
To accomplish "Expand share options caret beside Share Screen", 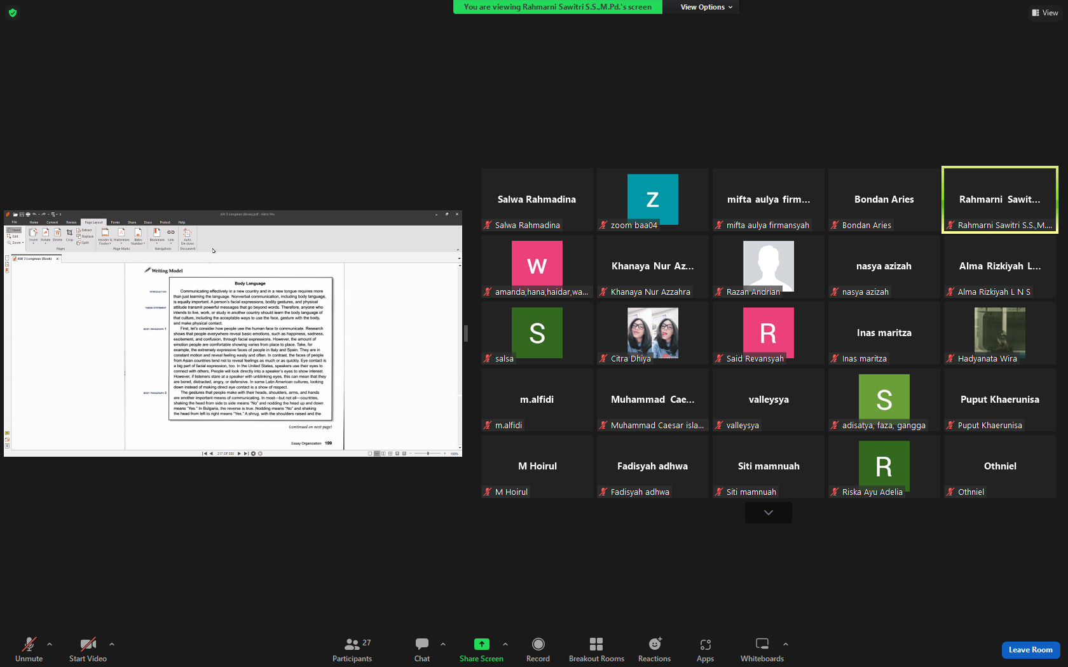I will pos(505,644).
